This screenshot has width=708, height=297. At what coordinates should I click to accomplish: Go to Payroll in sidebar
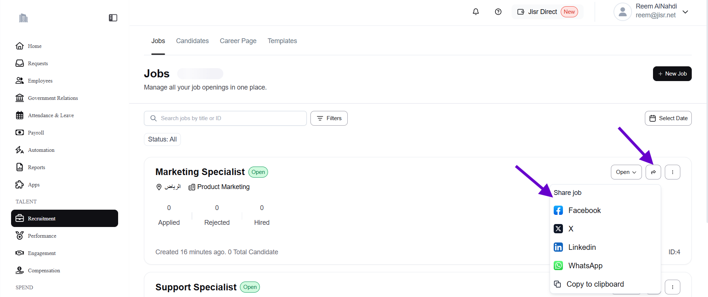coord(36,133)
